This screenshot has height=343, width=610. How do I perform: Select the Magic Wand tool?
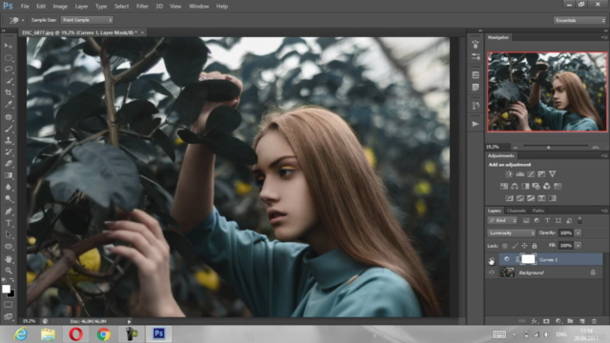click(9, 81)
